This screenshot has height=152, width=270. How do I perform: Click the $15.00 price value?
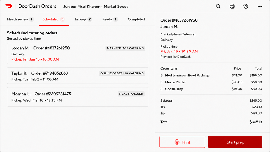click(x=237, y=89)
